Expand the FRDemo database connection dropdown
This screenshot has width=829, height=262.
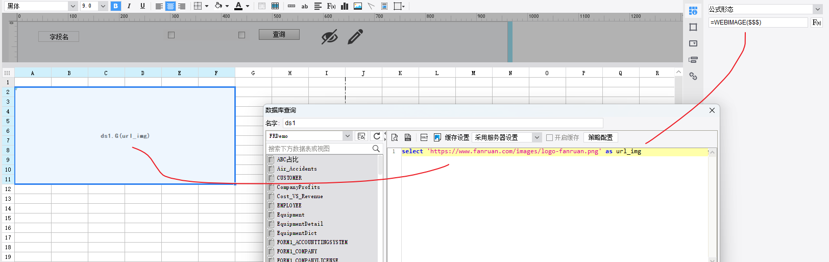click(x=347, y=136)
